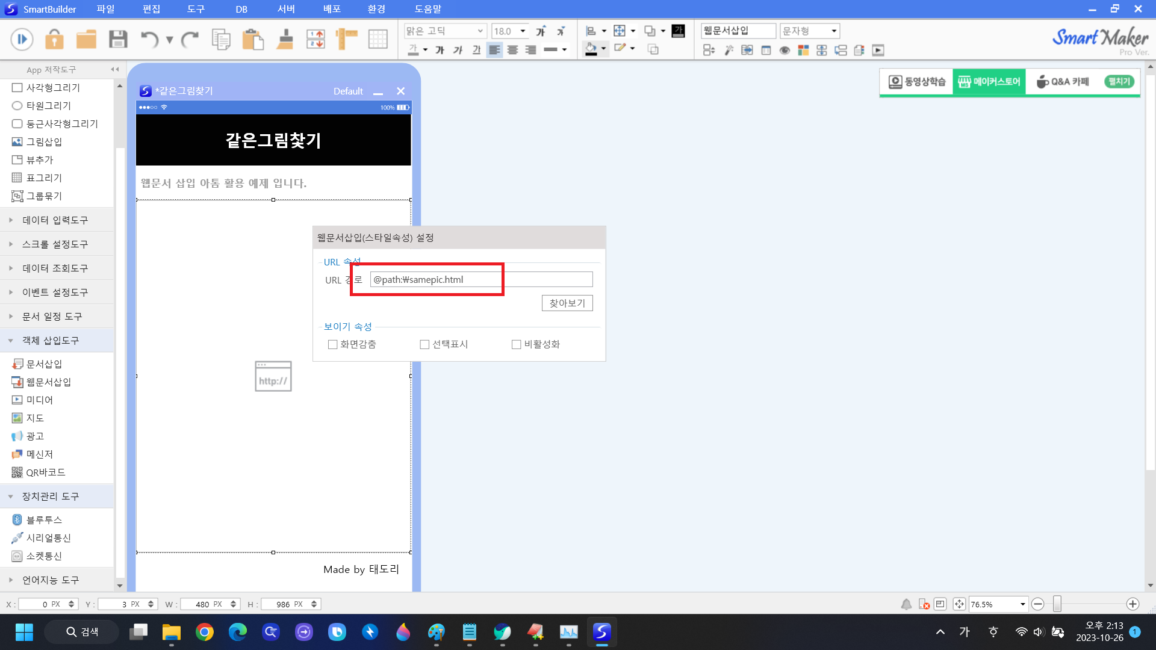The width and height of the screenshot is (1156, 650).
Task: Check the 선택표시 option
Action: coord(424,344)
